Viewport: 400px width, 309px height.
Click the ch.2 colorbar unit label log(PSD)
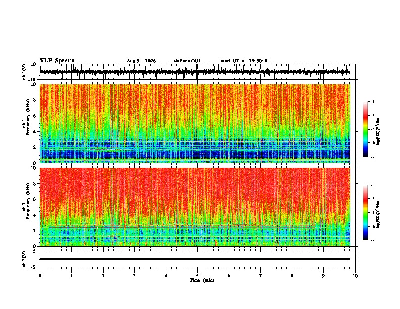[x=378, y=215]
